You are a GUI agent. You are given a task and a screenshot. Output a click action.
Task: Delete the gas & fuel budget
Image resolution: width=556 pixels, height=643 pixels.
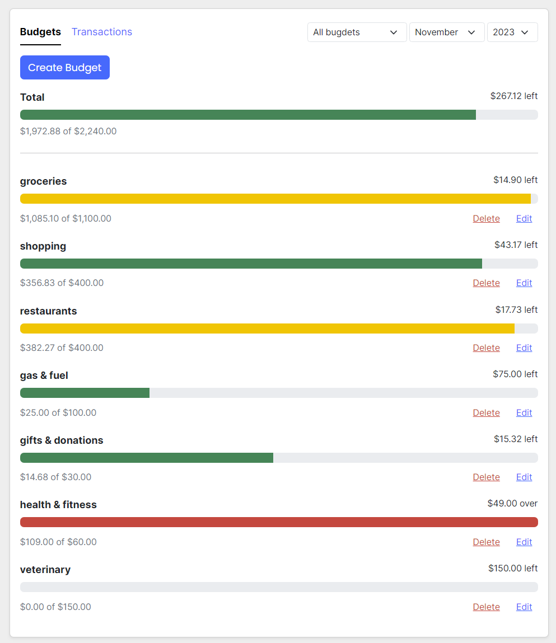[485, 412]
